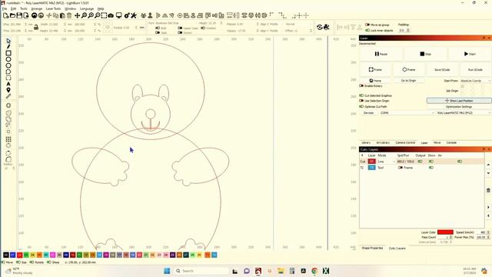This screenshot has width=492, height=277.
Task: Toggle Move as group switch
Action: click(367, 25)
